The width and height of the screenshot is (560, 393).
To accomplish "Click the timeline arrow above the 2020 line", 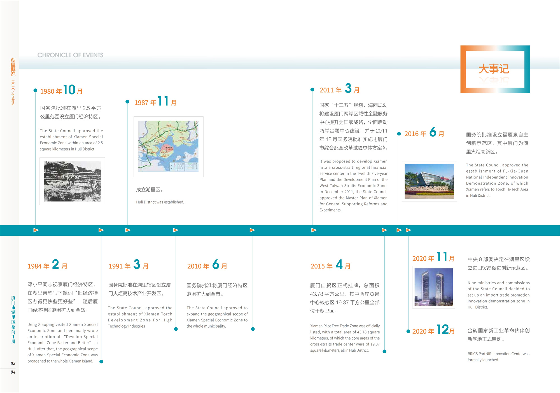I will pos(409,230).
